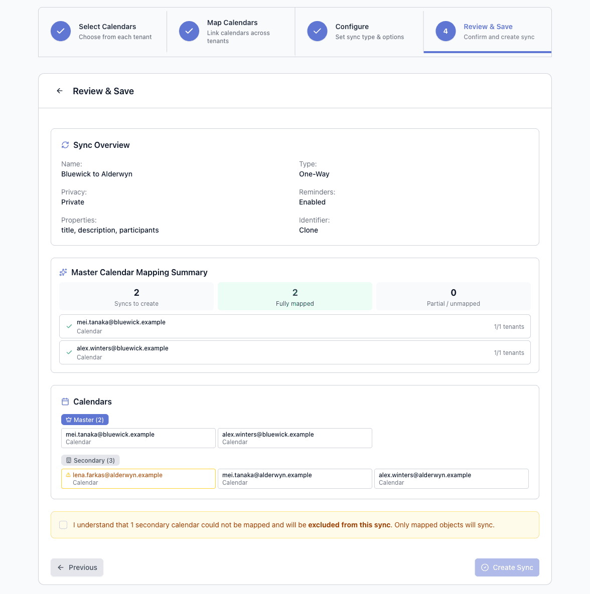Click the Map Calendars step checkmark circle
The width and height of the screenshot is (590, 594).
[x=189, y=31]
